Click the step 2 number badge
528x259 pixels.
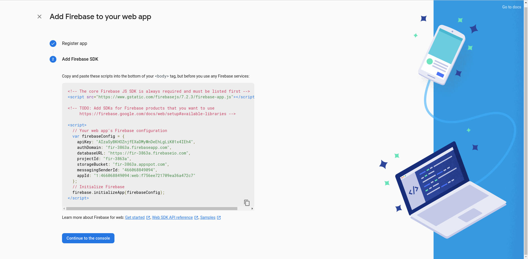pyautogui.click(x=53, y=59)
